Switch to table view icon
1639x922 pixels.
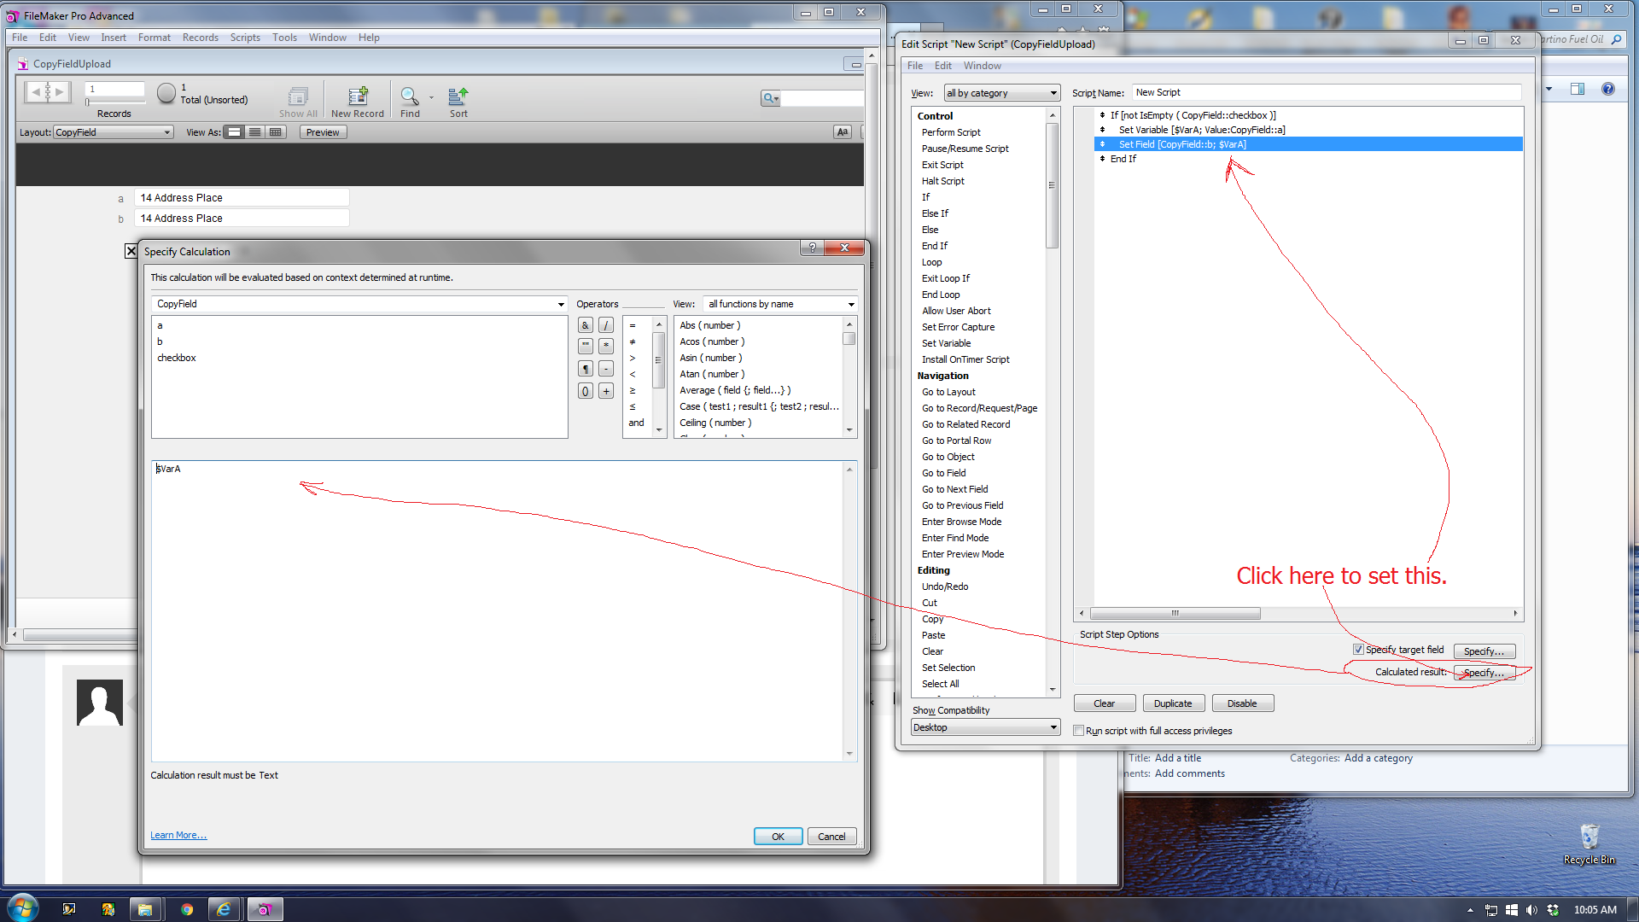pyautogui.click(x=275, y=132)
